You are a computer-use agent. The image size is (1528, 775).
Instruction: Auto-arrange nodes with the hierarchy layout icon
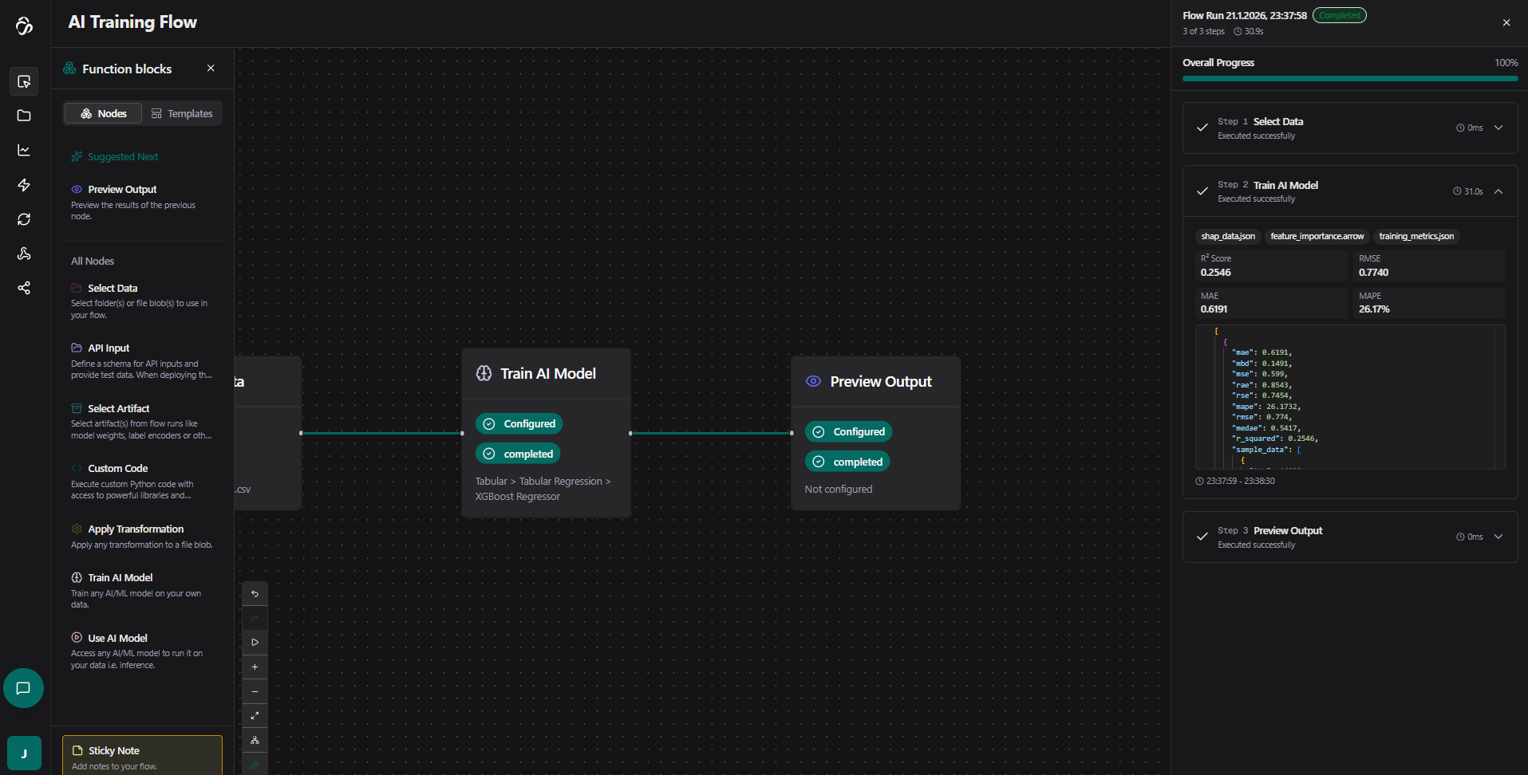(255, 741)
